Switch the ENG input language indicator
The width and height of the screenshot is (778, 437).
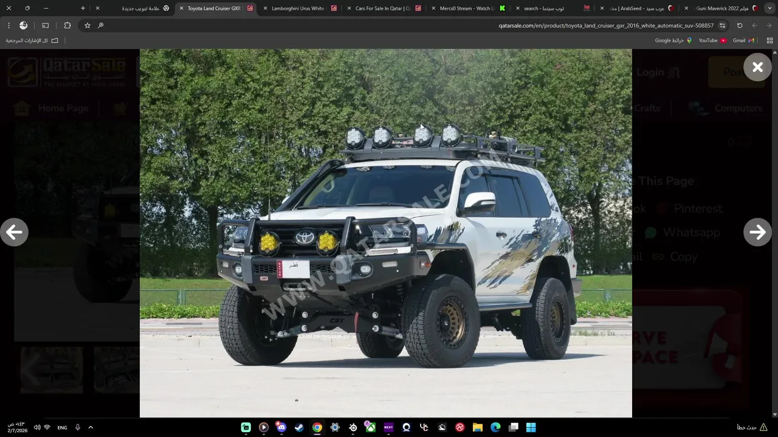point(62,427)
